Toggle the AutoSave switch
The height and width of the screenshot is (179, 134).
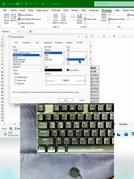(x=19, y=4)
